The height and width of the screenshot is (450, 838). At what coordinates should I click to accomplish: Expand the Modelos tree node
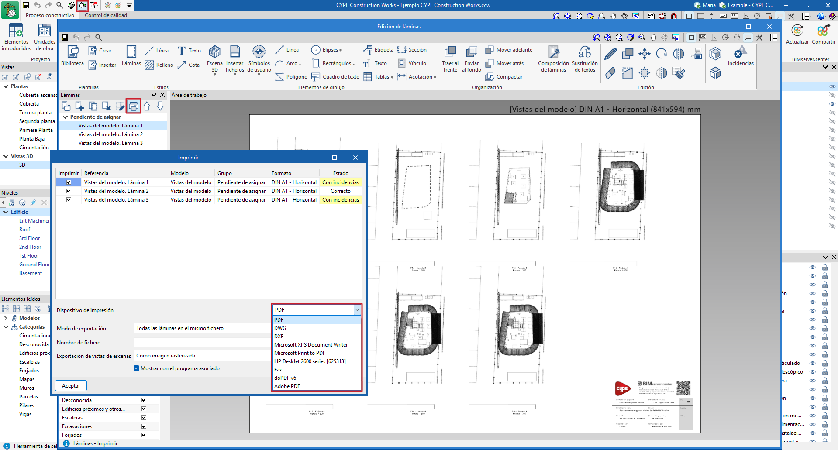(x=6, y=318)
